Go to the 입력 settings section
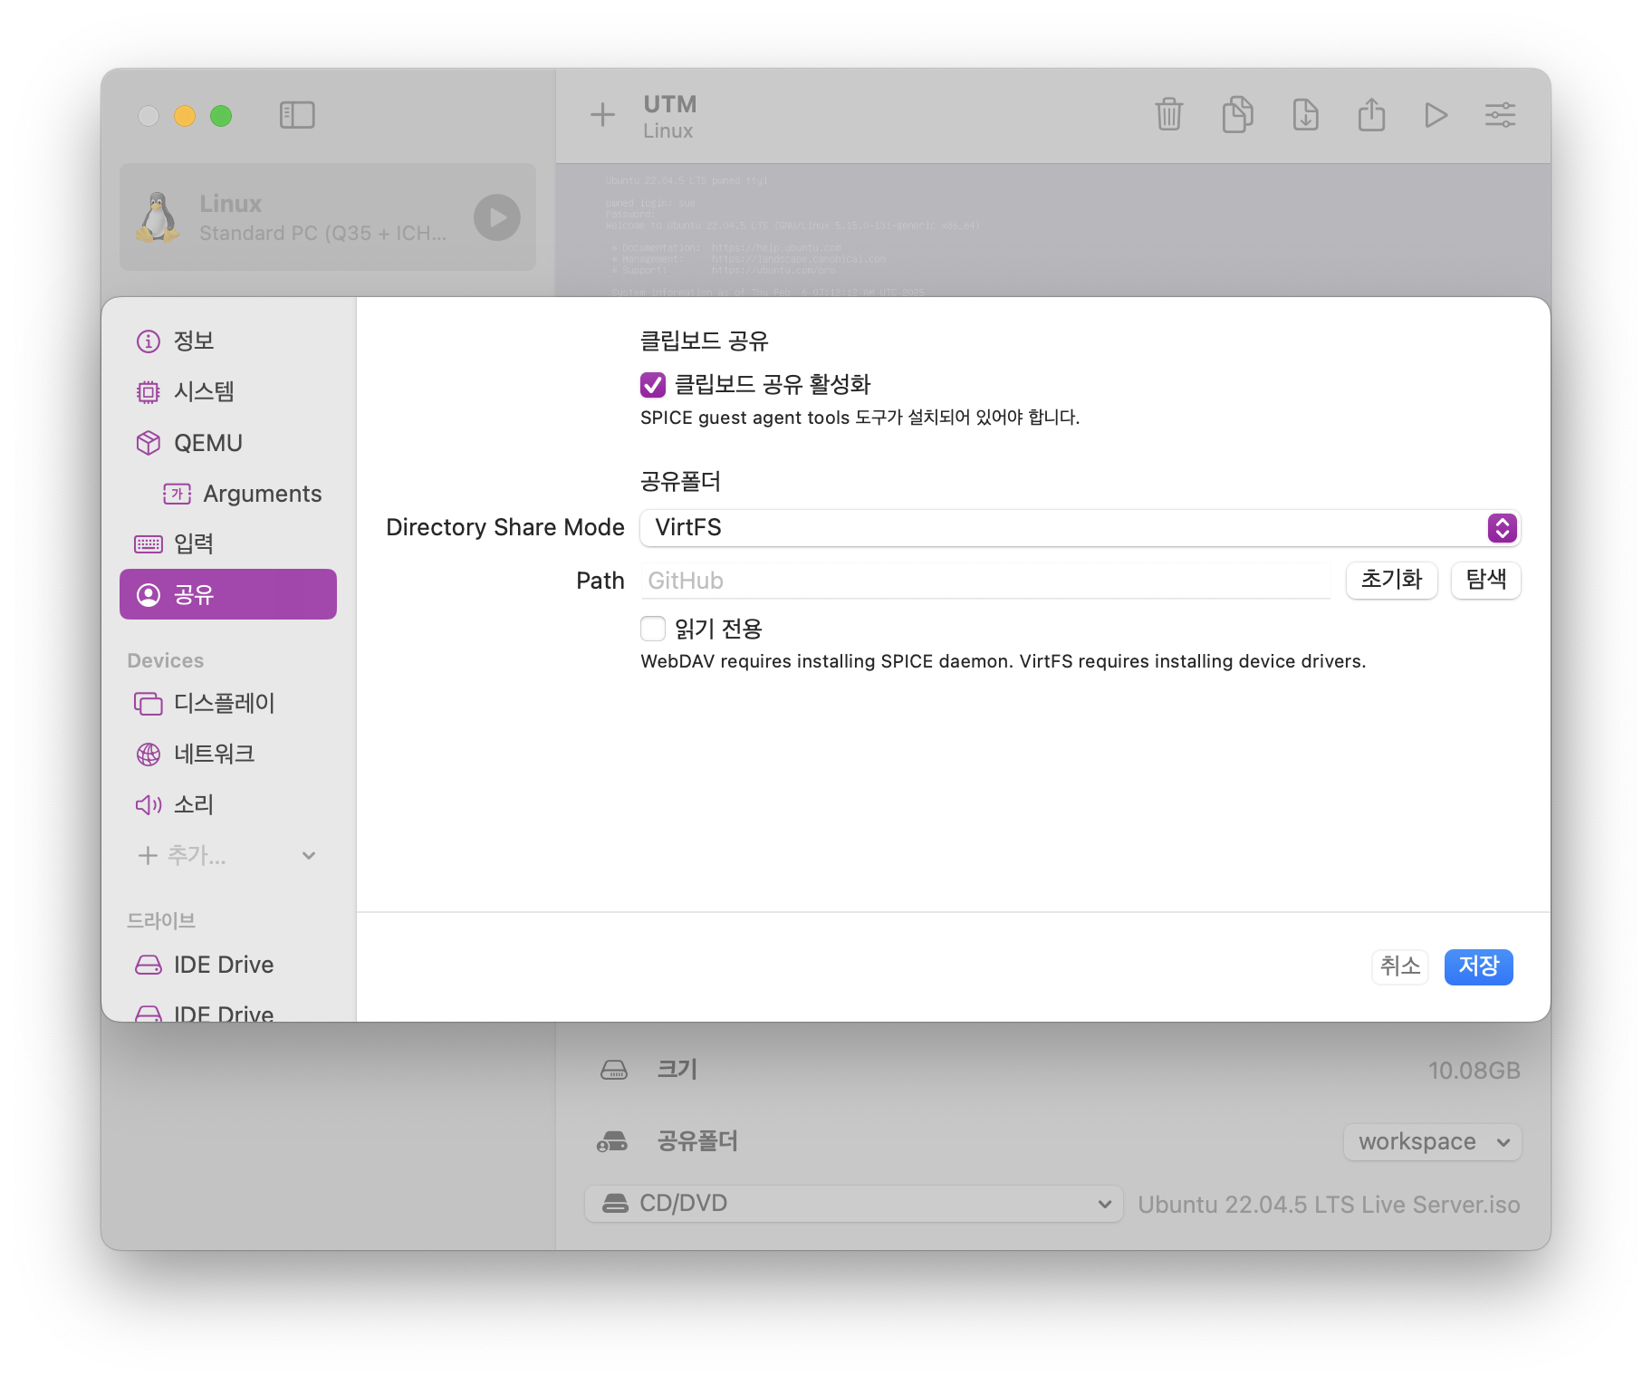Screen dimensions: 1652x1384 click(228, 543)
